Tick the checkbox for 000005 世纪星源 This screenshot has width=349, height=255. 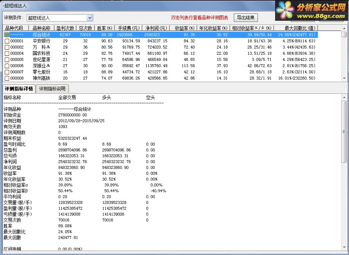pos(7,60)
